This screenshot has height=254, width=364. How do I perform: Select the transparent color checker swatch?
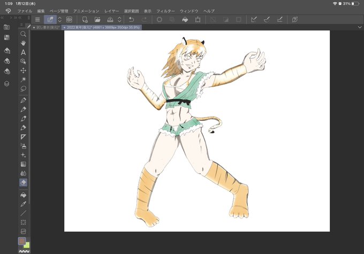[24, 251]
